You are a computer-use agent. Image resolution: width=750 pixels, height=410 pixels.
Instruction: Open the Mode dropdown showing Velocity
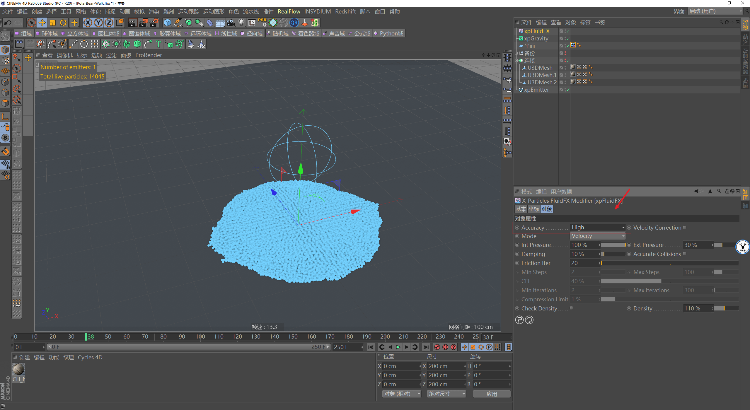[x=598, y=236]
